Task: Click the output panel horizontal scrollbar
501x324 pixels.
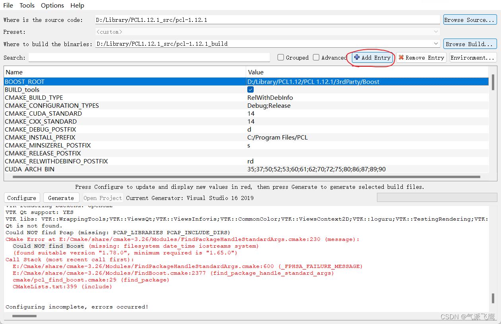Action: click(25, 316)
